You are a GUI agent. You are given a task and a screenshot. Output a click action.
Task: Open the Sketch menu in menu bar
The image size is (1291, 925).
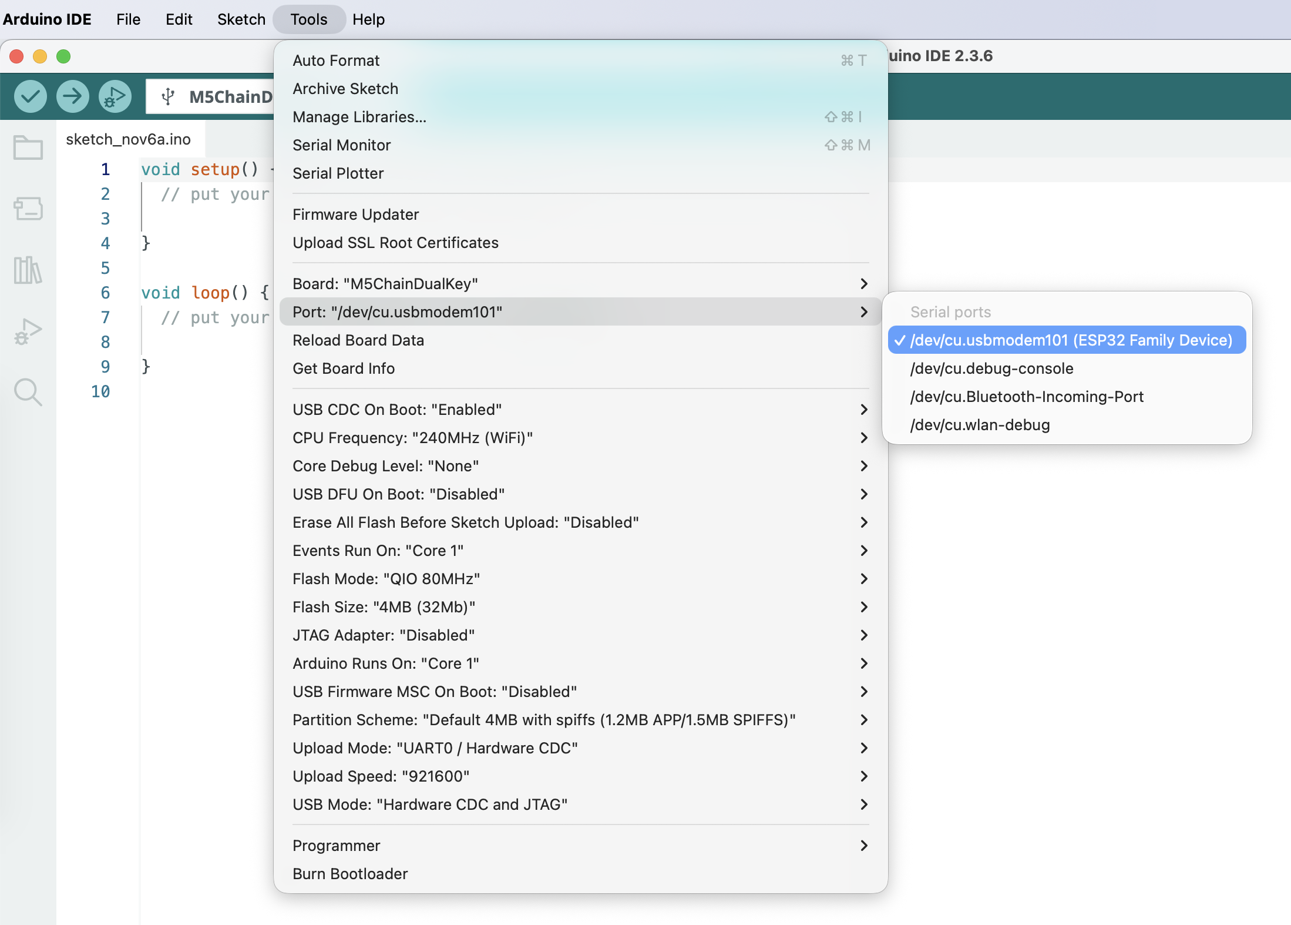(241, 19)
